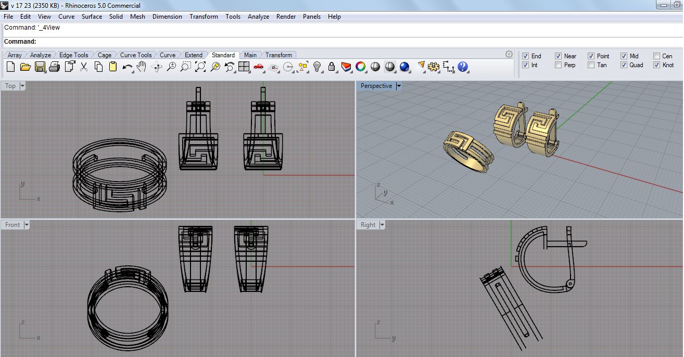Screen dimensions: 684x357
Task: Click the Front viewport title label
Action: coord(12,225)
